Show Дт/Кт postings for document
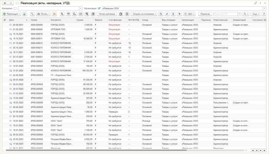The width and height of the screenshot is (269, 154). [x=32, y=14]
